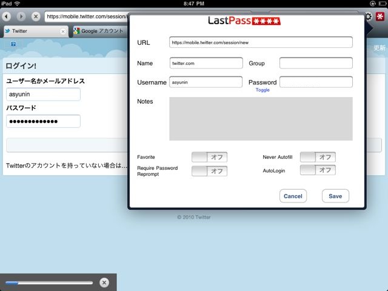Click the small help icon under tabs
Viewport: 388px width, 291px height.
tap(13, 44)
